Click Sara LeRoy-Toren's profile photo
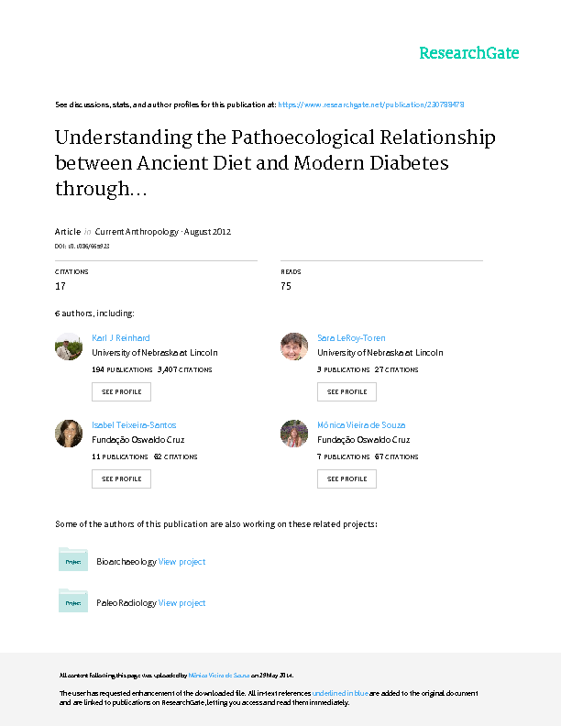The width and height of the screenshot is (561, 726). tap(293, 346)
